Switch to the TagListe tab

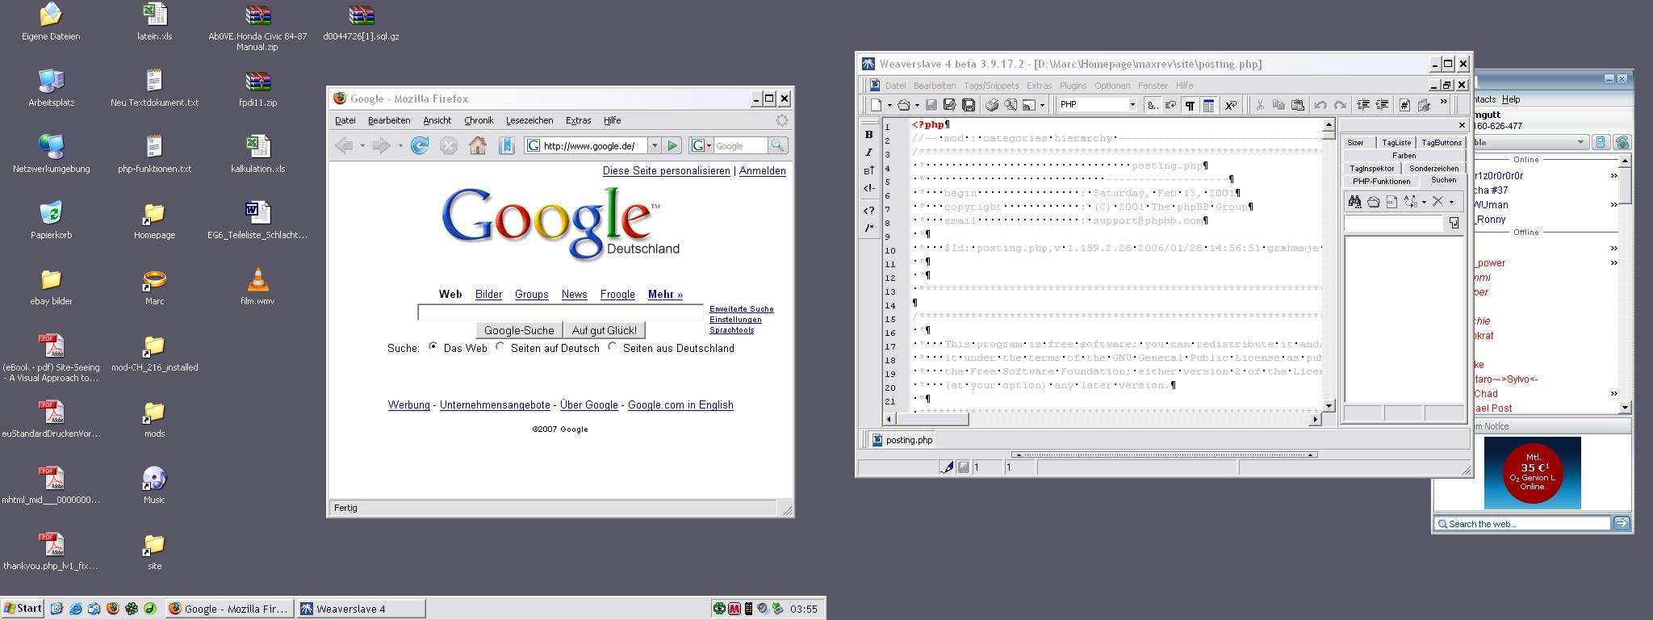click(x=1396, y=143)
